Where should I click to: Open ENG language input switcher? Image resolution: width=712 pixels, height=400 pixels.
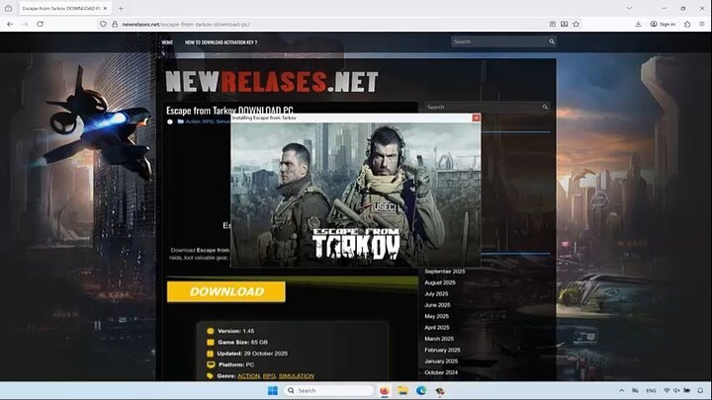[651, 390]
